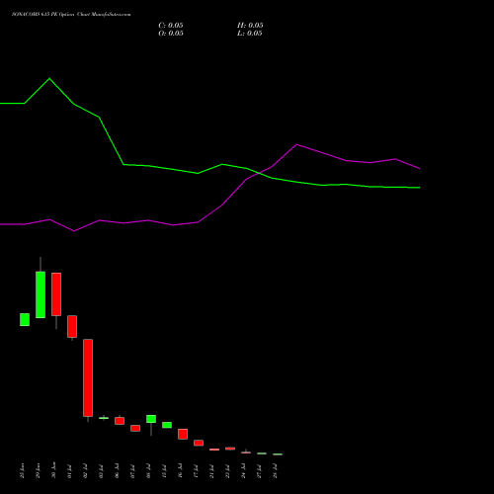Click the close value C: 0.05
The height and width of the screenshot is (494, 494).
click(x=171, y=26)
